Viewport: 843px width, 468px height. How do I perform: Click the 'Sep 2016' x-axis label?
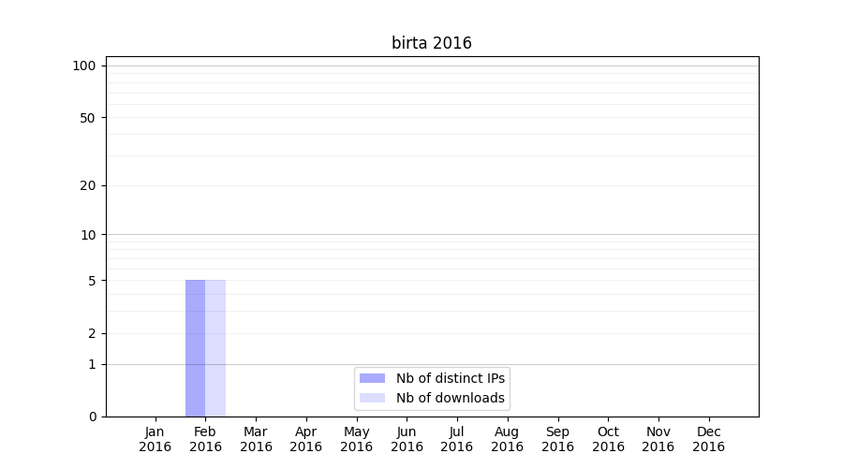click(x=557, y=439)
